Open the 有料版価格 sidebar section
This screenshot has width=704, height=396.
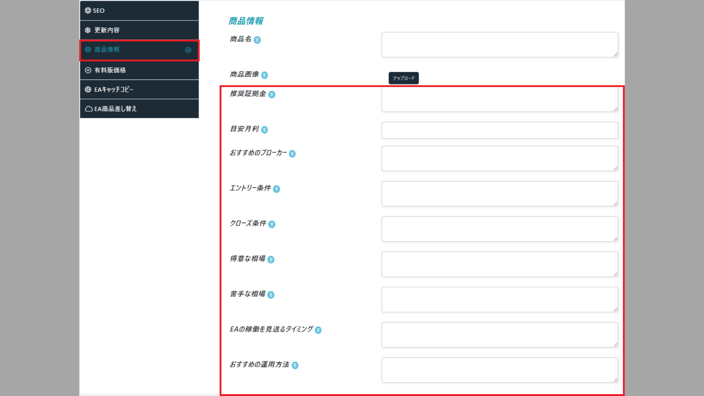tap(139, 70)
